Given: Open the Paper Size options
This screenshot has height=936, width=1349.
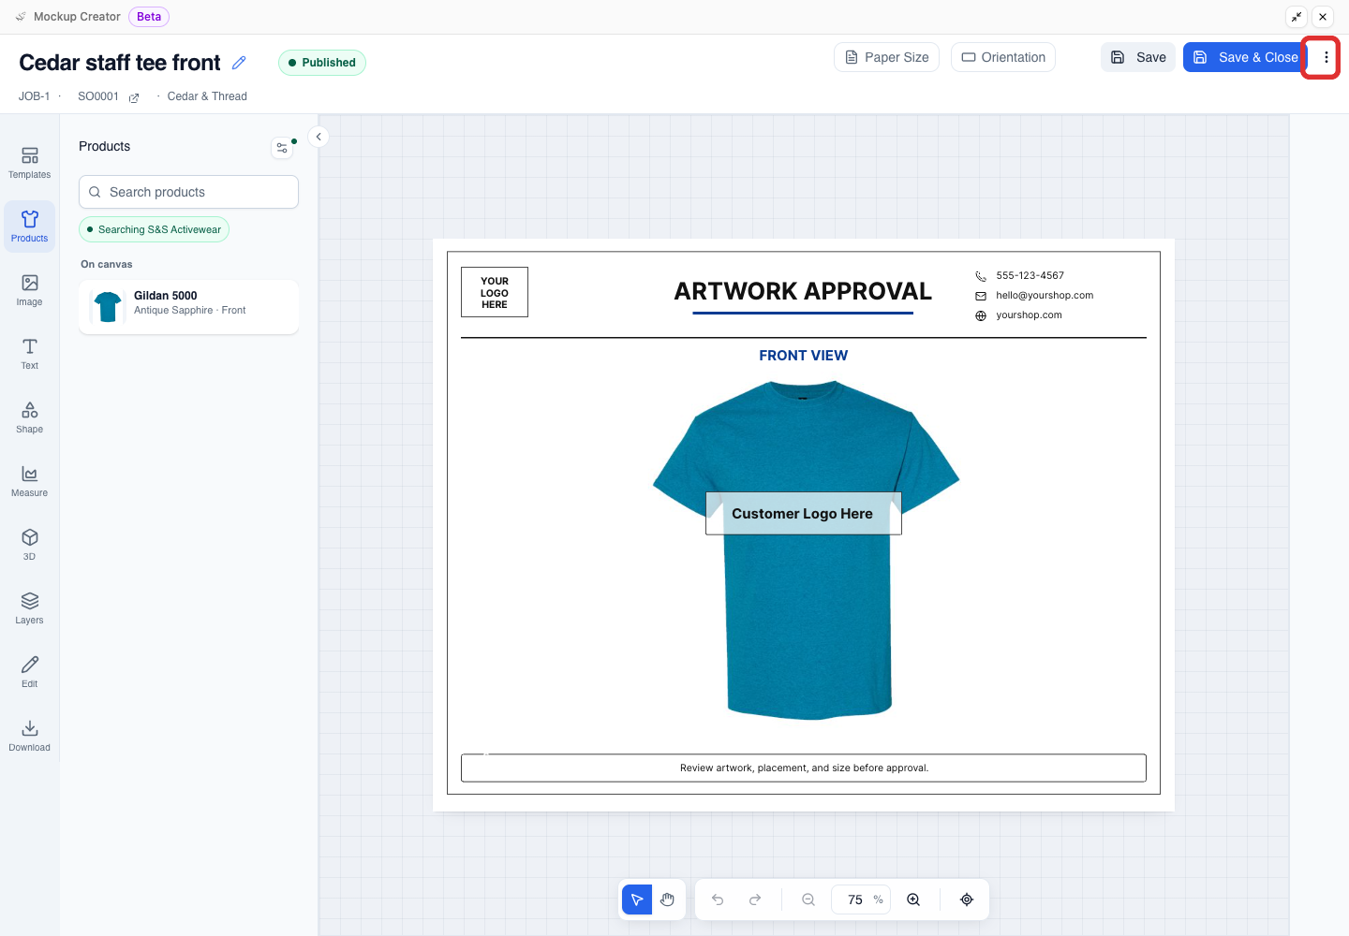Looking at the screenshot, I should coord(886,57).
